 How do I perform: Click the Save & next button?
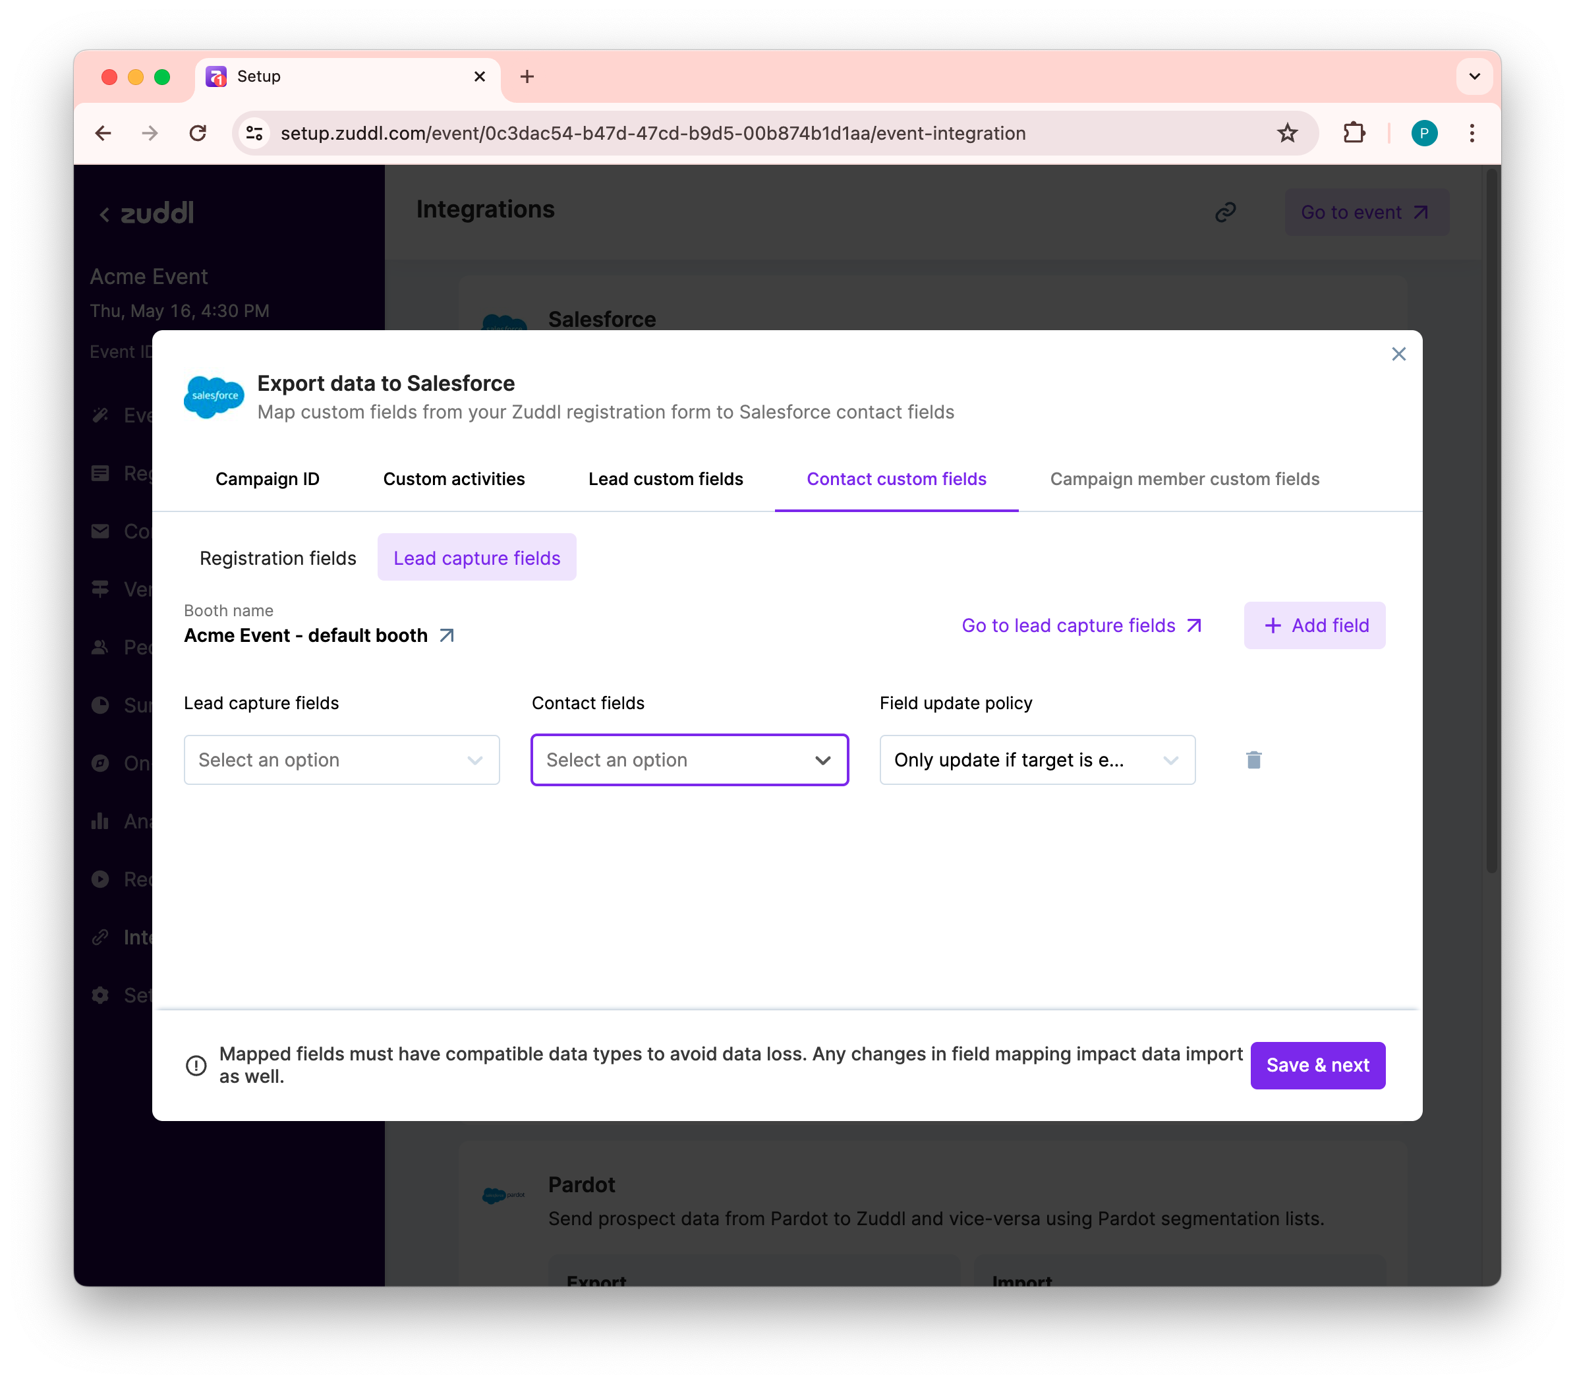pyautogui.click(x=1317, y=1065)
